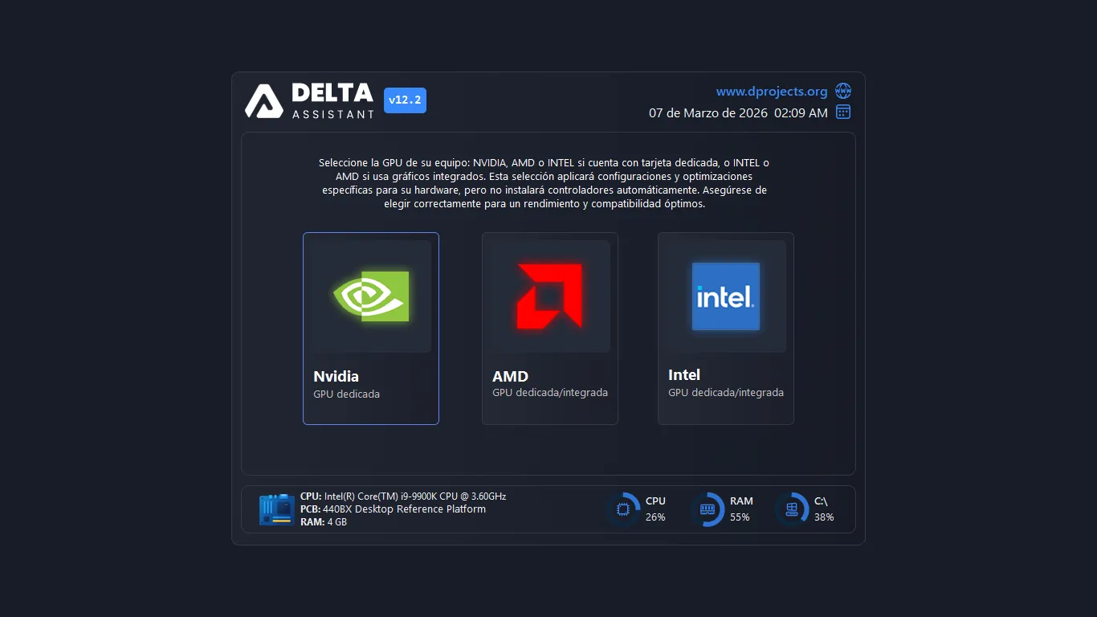Click the C:\ disk usage ring icon
The width and height of the screenshot is (1097, 617).
coord(792,509)
